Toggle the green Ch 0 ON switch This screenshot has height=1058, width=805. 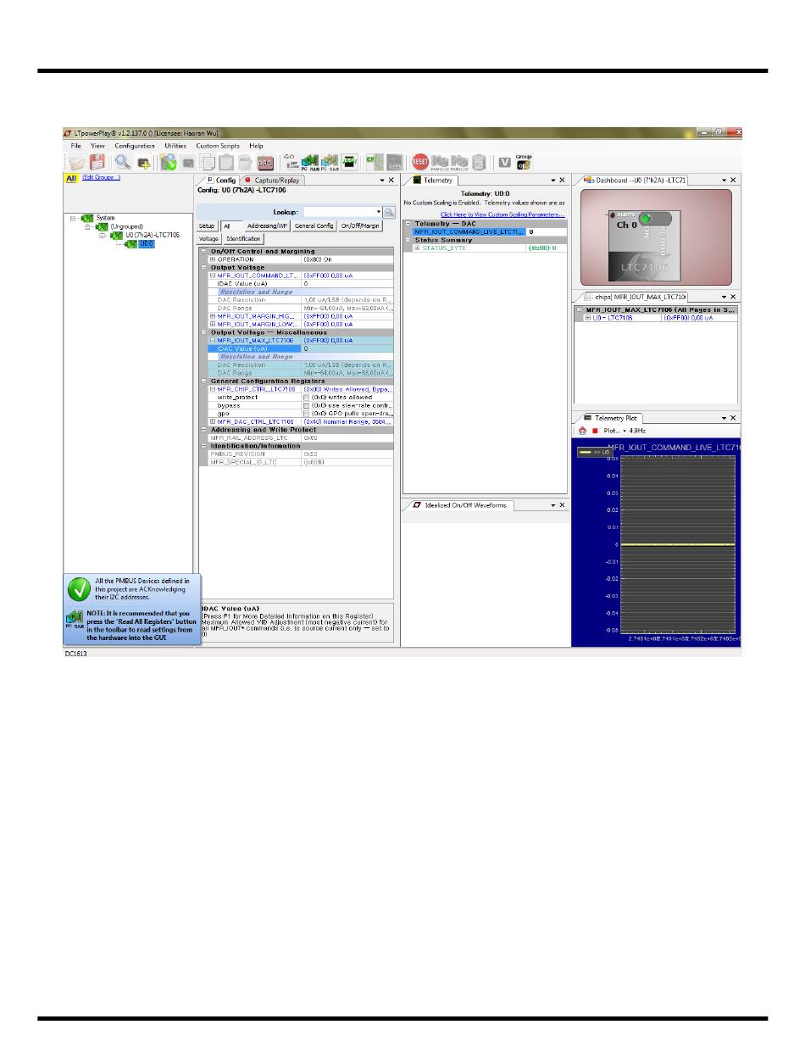point(654,219)
